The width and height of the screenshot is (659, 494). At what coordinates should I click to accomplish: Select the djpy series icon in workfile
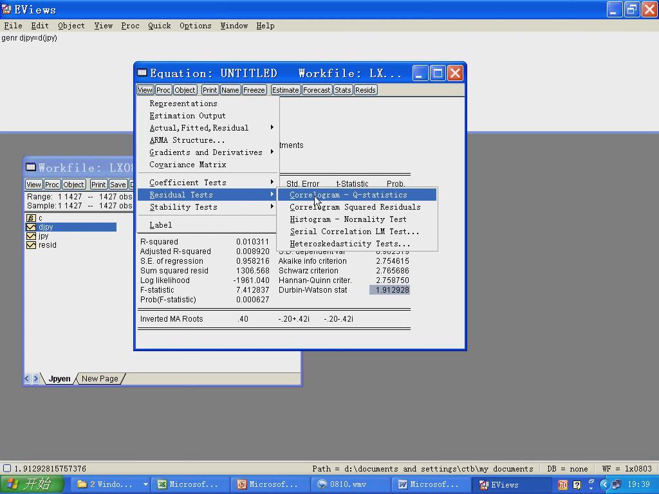(31, 227)
